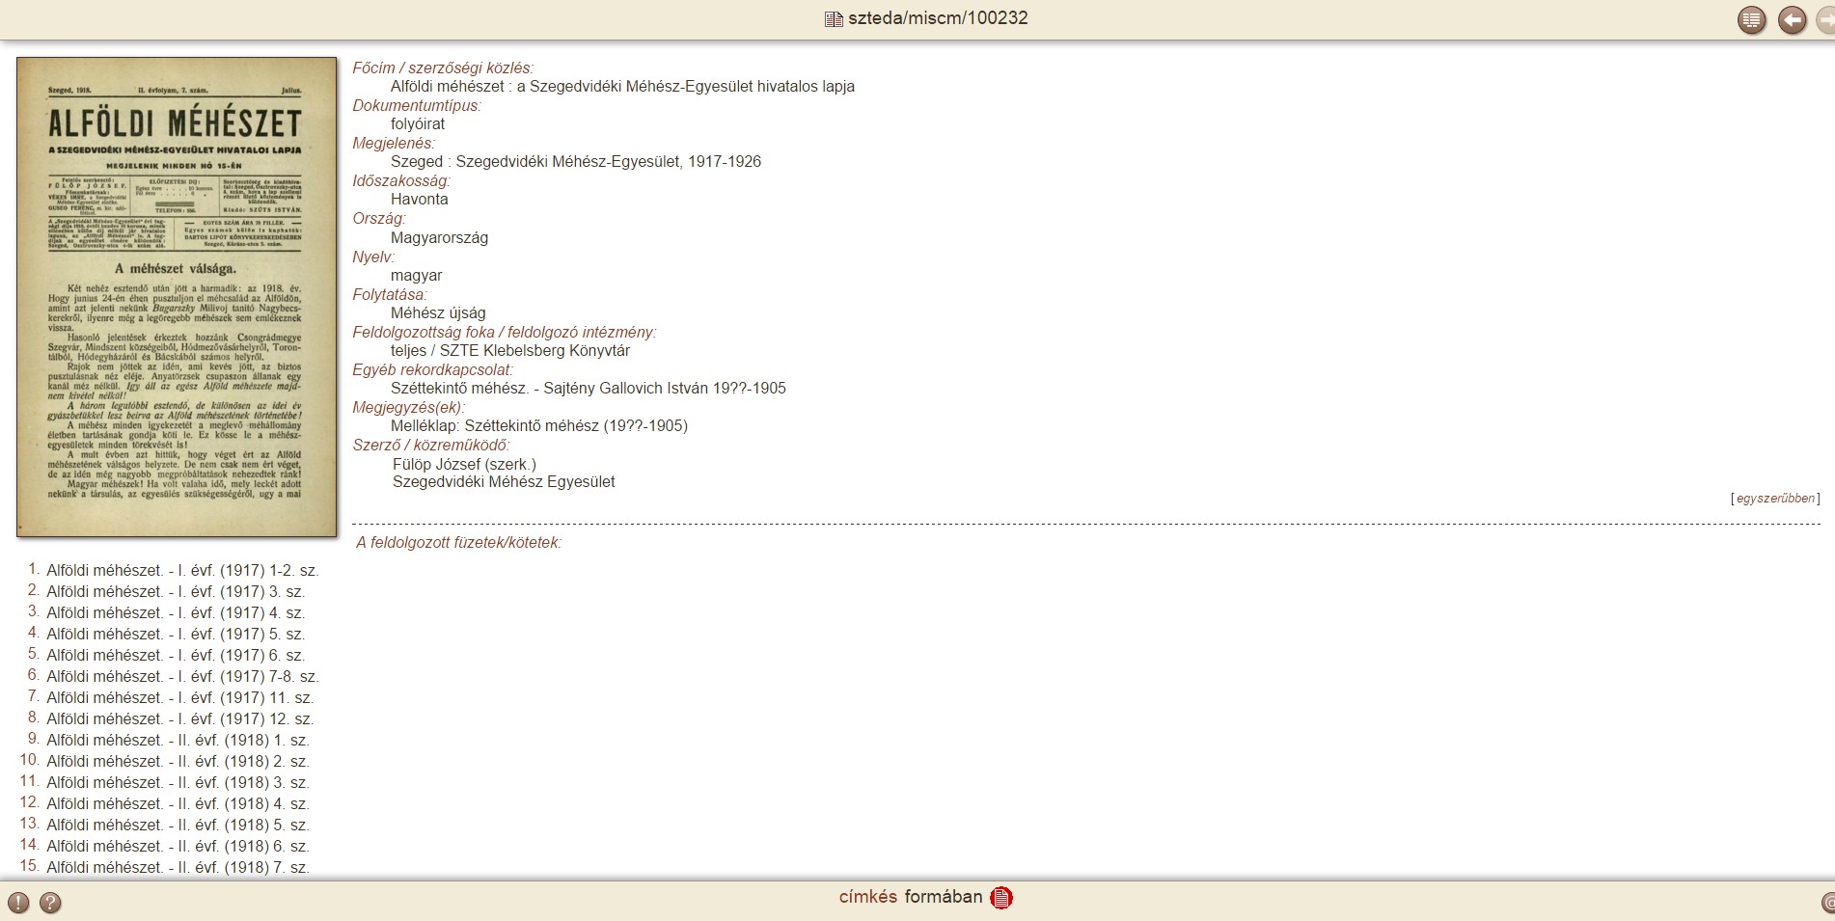The width and height of the screenshot is (1835, 921).
Task: Click the publication info Szeged 1917-1926
Action: coord(576,161)
